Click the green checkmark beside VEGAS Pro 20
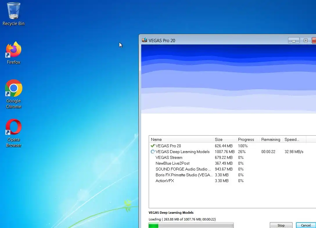The width and height of the screenshot is (316, 228). (152, 146)
